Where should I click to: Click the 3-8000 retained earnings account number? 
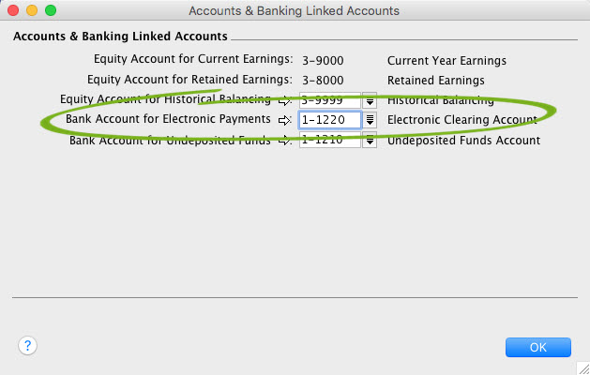[323, 81]
